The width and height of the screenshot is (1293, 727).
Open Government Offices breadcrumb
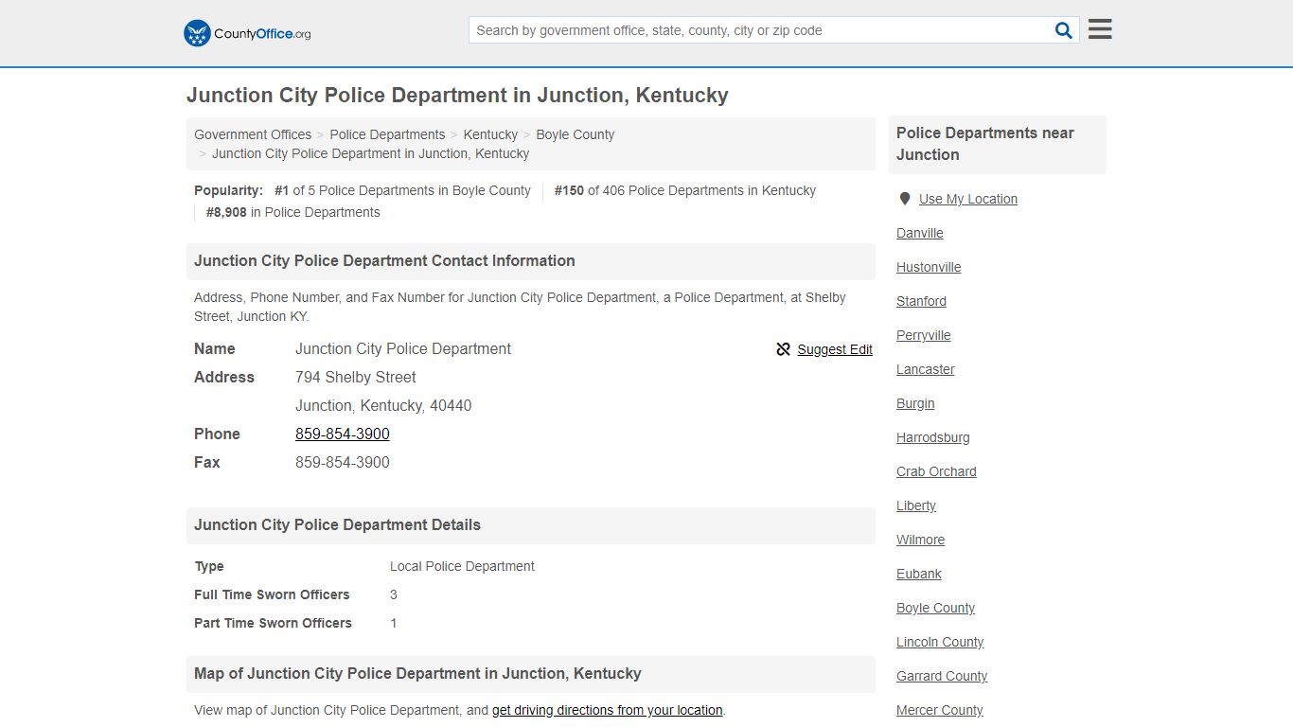[253, 134]
